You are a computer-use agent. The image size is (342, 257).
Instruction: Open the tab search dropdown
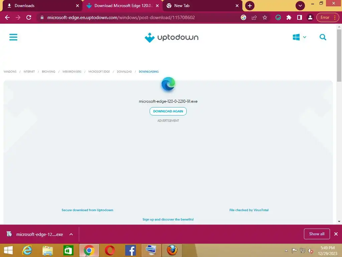pyautogui.click(x=300, y=6)
